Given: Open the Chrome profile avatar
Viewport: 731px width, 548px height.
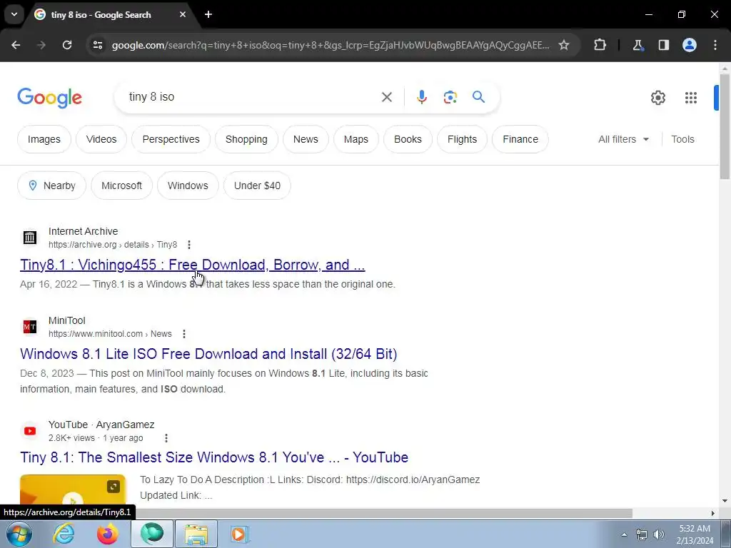Looking at the screenshot, I should click(x=690, y=45).
